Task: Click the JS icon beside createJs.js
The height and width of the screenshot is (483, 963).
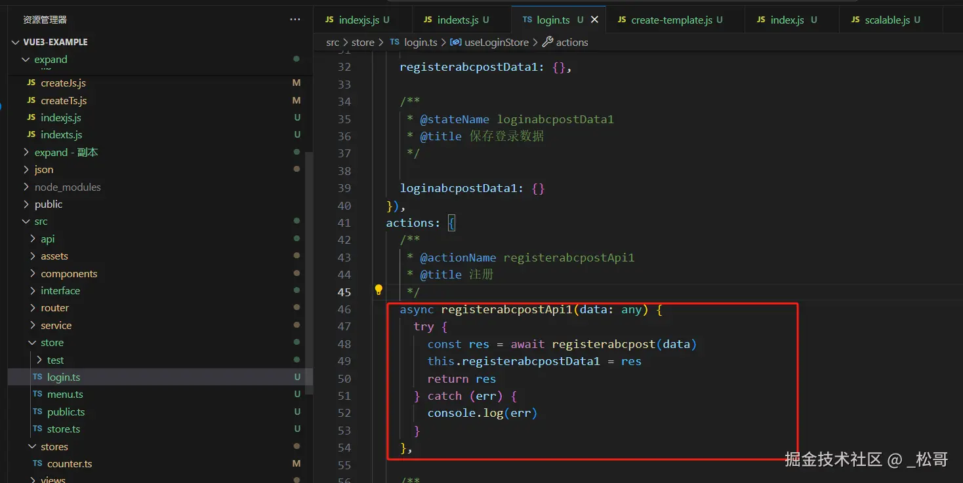Action: 31,83
